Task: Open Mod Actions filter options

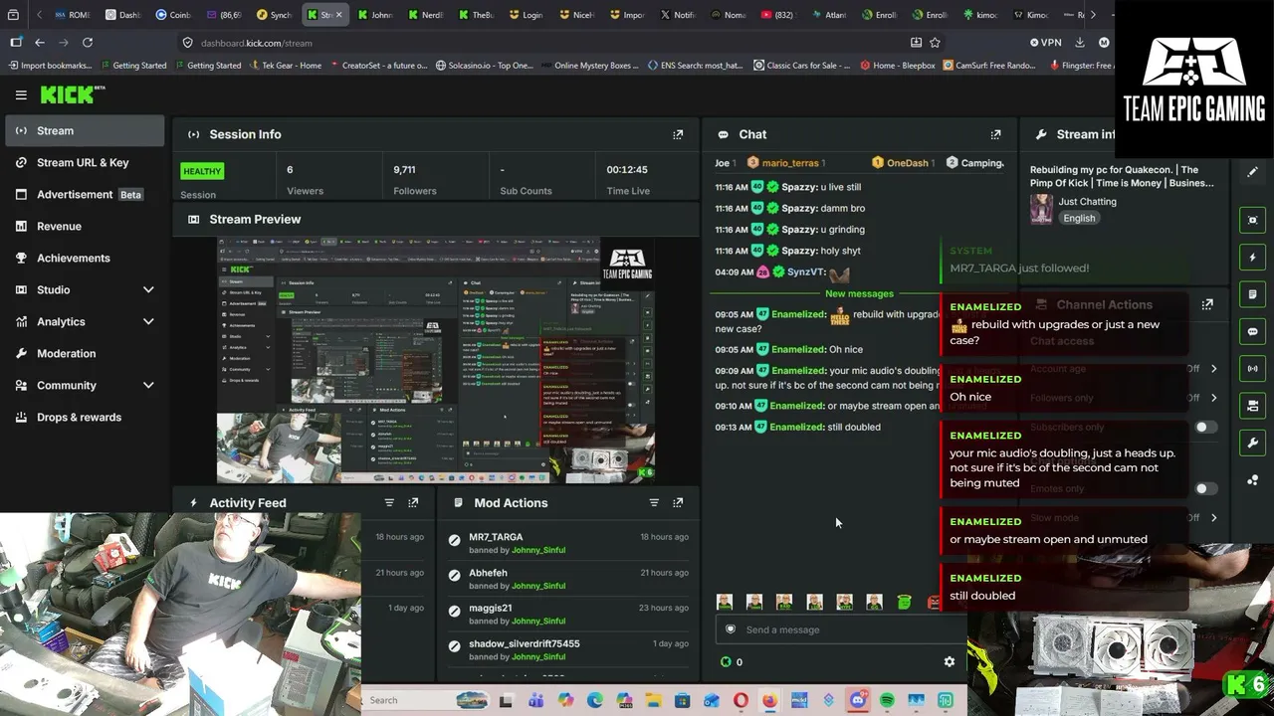Action: point(654,503)
